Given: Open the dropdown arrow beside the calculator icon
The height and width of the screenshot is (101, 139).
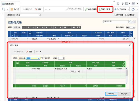Looking at the screenshot, I should click(x=137, y=4).
